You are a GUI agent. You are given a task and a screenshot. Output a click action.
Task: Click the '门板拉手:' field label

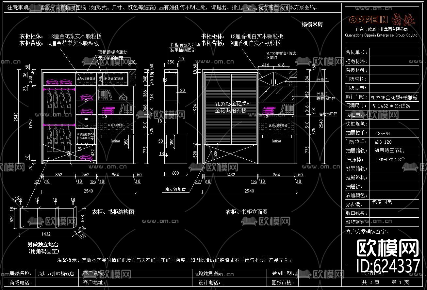pos(357,142)
